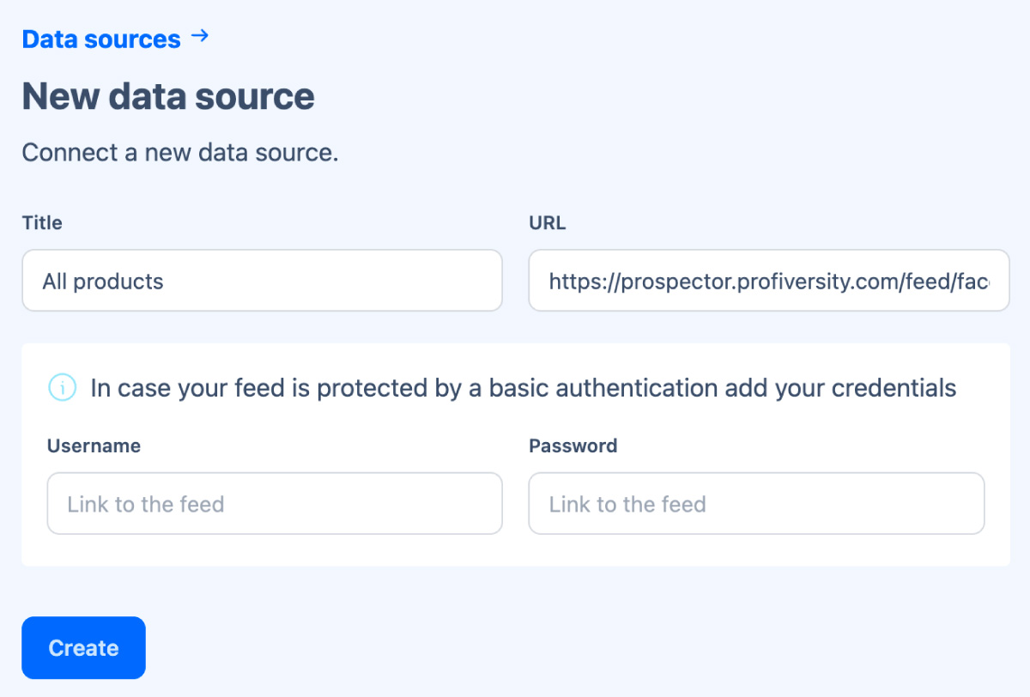
Task: Click into the empty Password input box
Action: pos(755,504)
